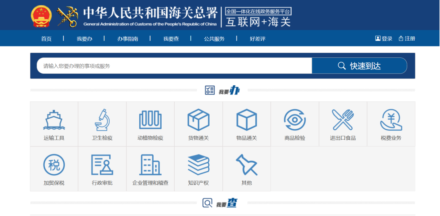Select 办事指南 in the navigation bar
Viewport: 440px width, 216px height.
128,39
